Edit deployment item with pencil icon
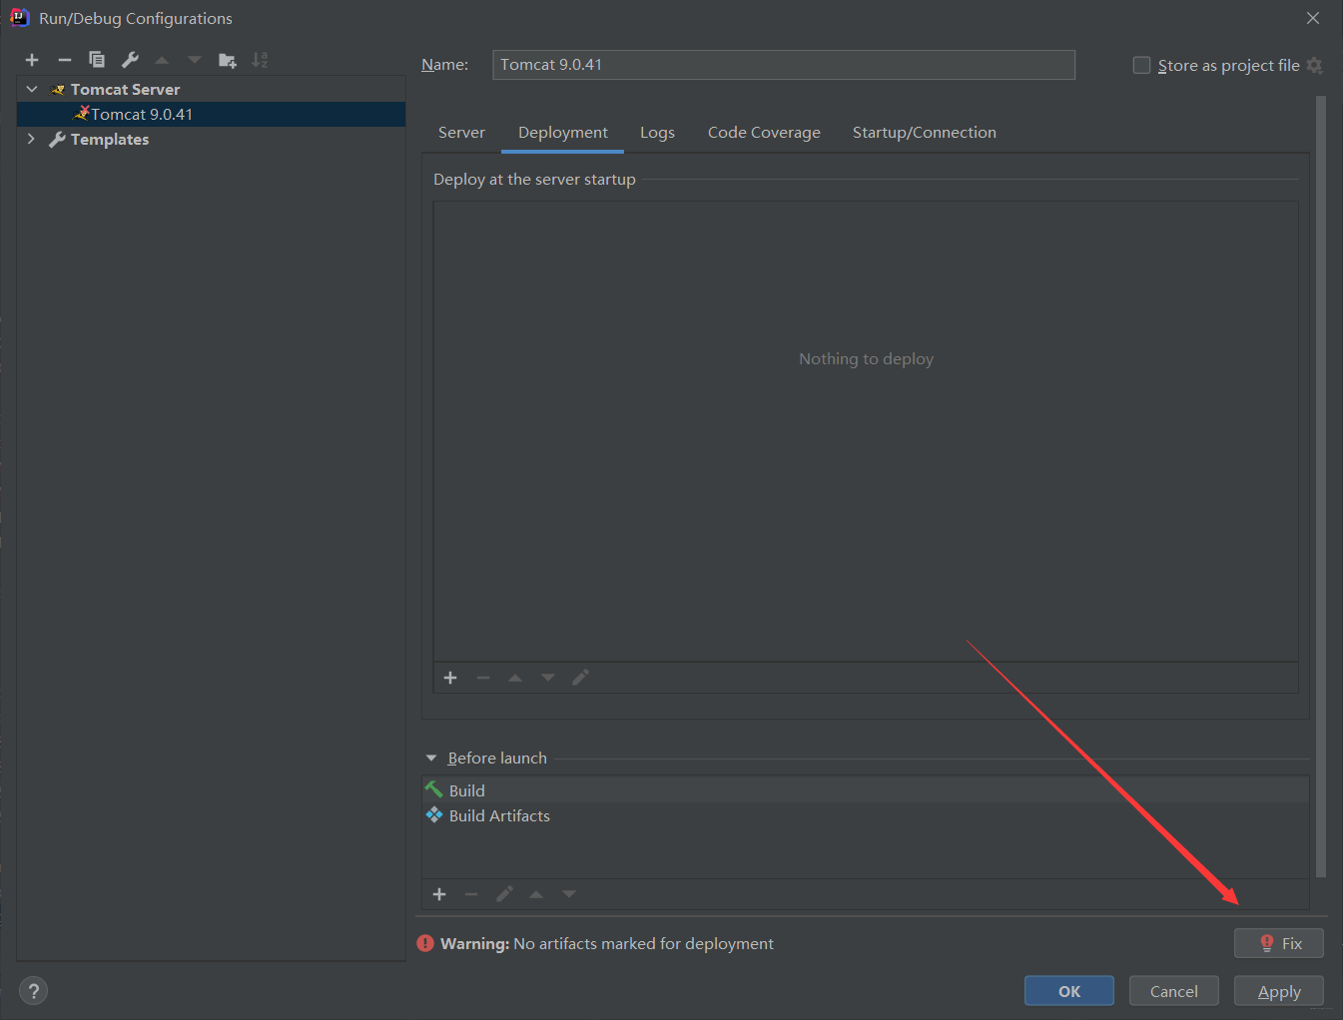Image resolution: width=1343 pixels, height=1020 pixels. point(580,678)
